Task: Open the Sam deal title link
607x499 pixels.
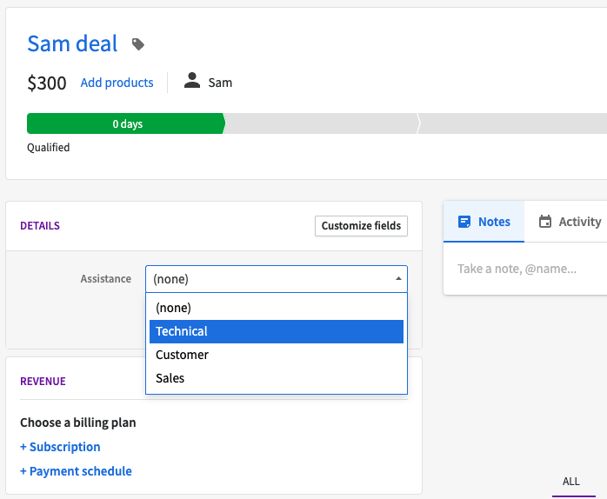Action: point(72,43)
